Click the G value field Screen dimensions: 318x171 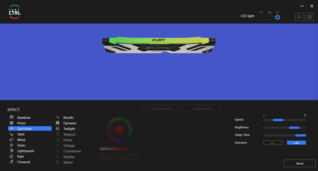coord(119,157)
